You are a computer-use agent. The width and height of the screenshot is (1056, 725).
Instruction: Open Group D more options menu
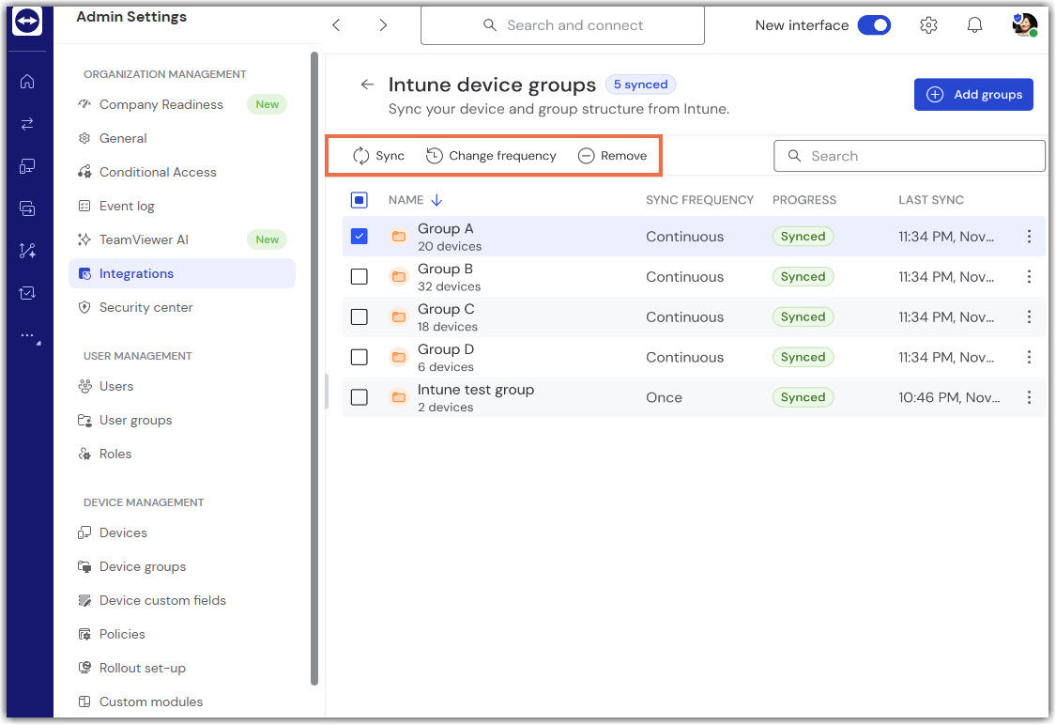[x=1029, y=357]
